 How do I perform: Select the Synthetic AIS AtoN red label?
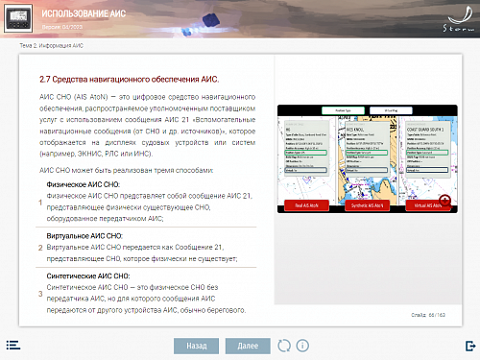[x=368, y=205]
